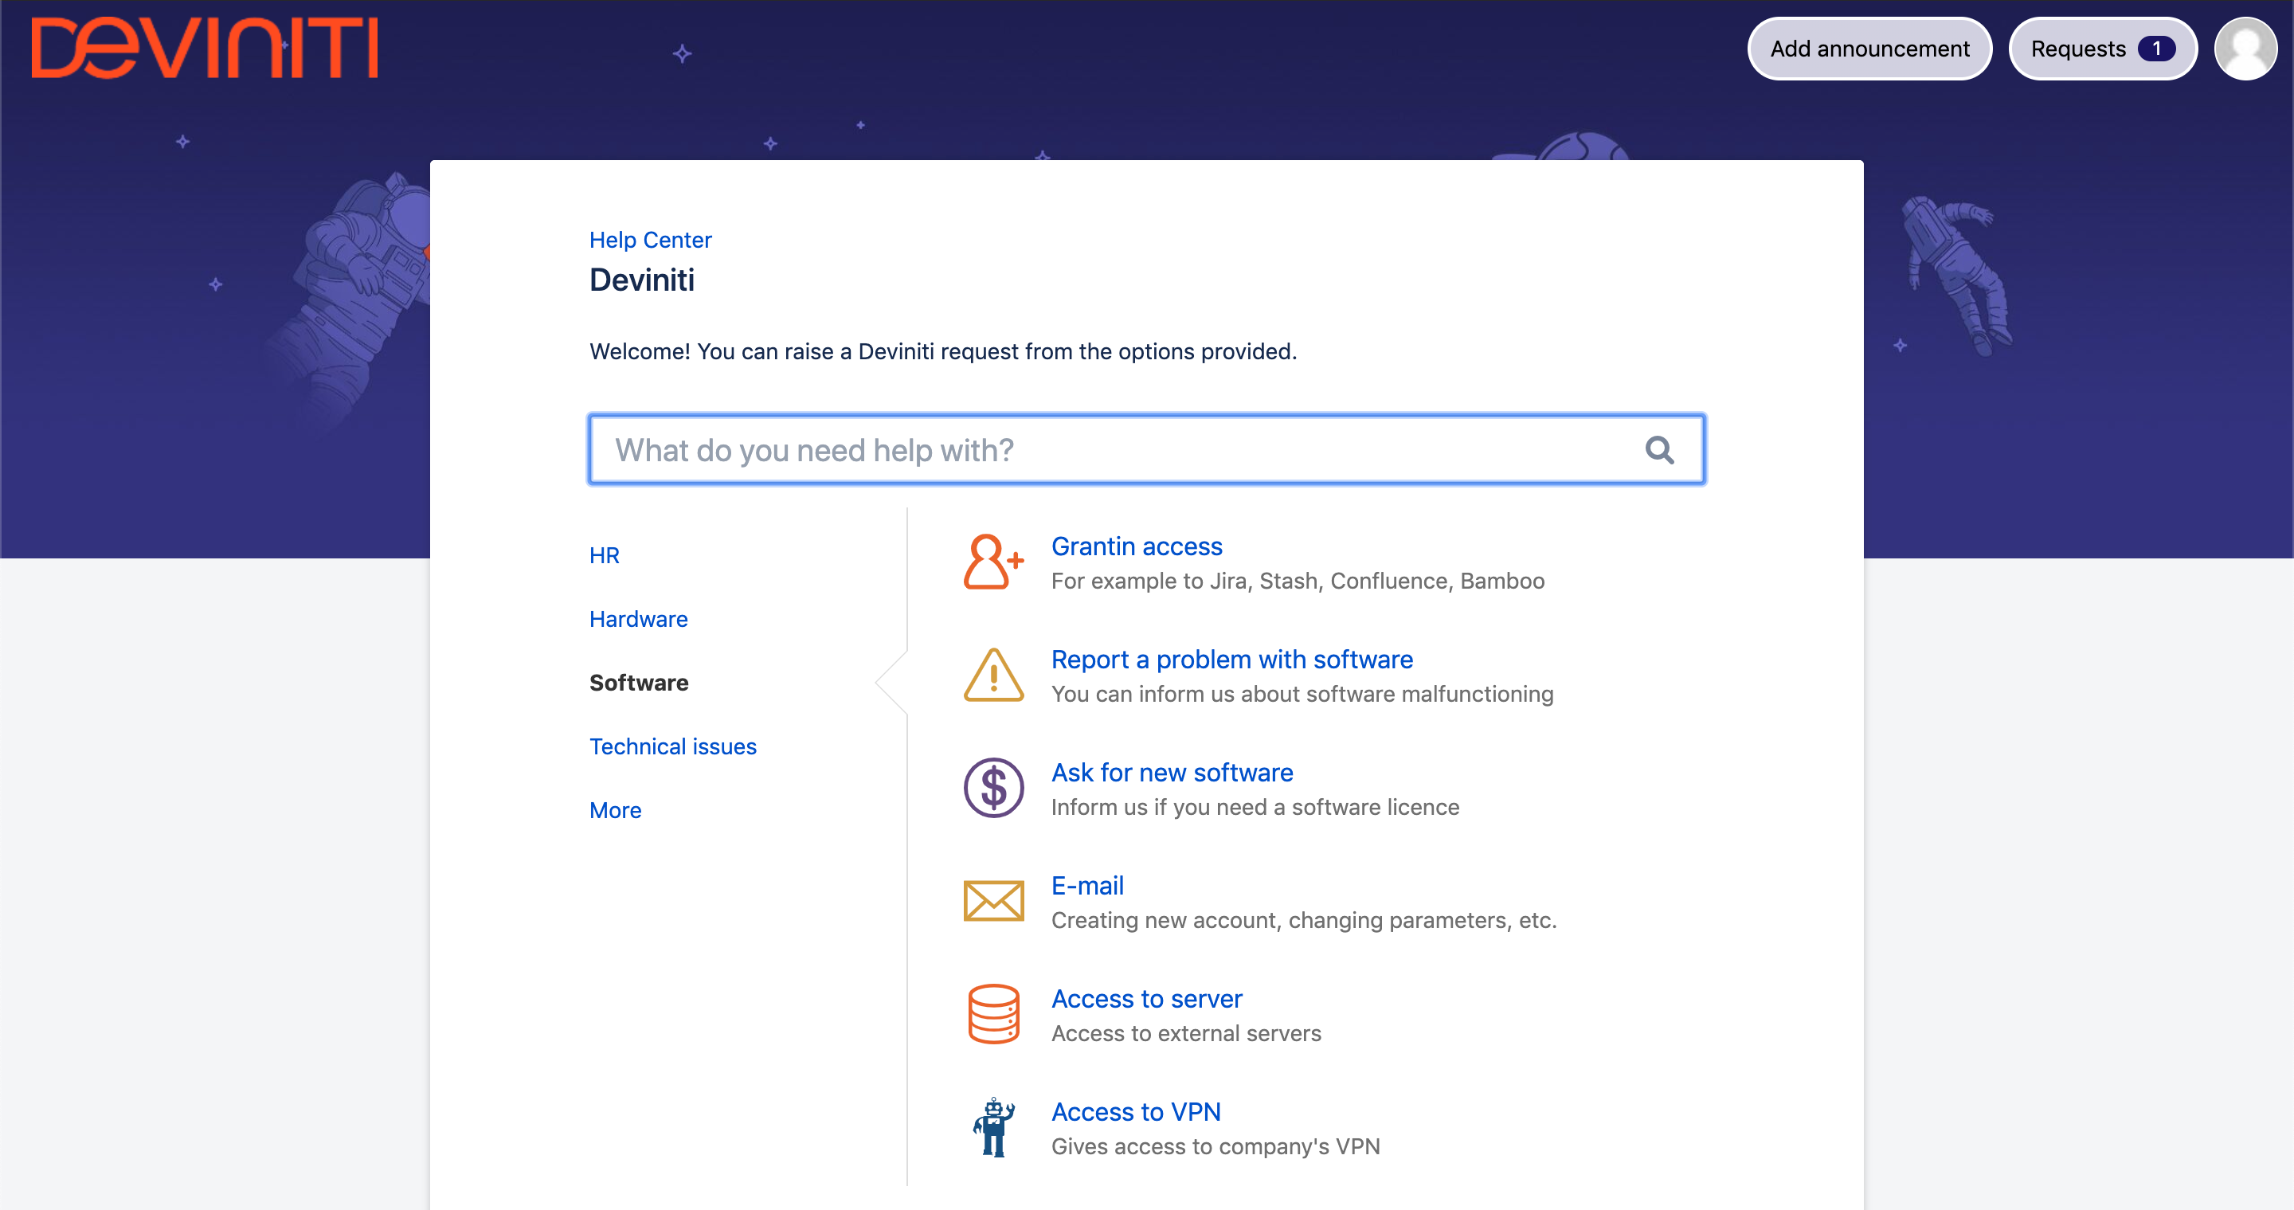Click the warning triangle icon
This screenshot has width=2294, height=1210.
(993, 675)
